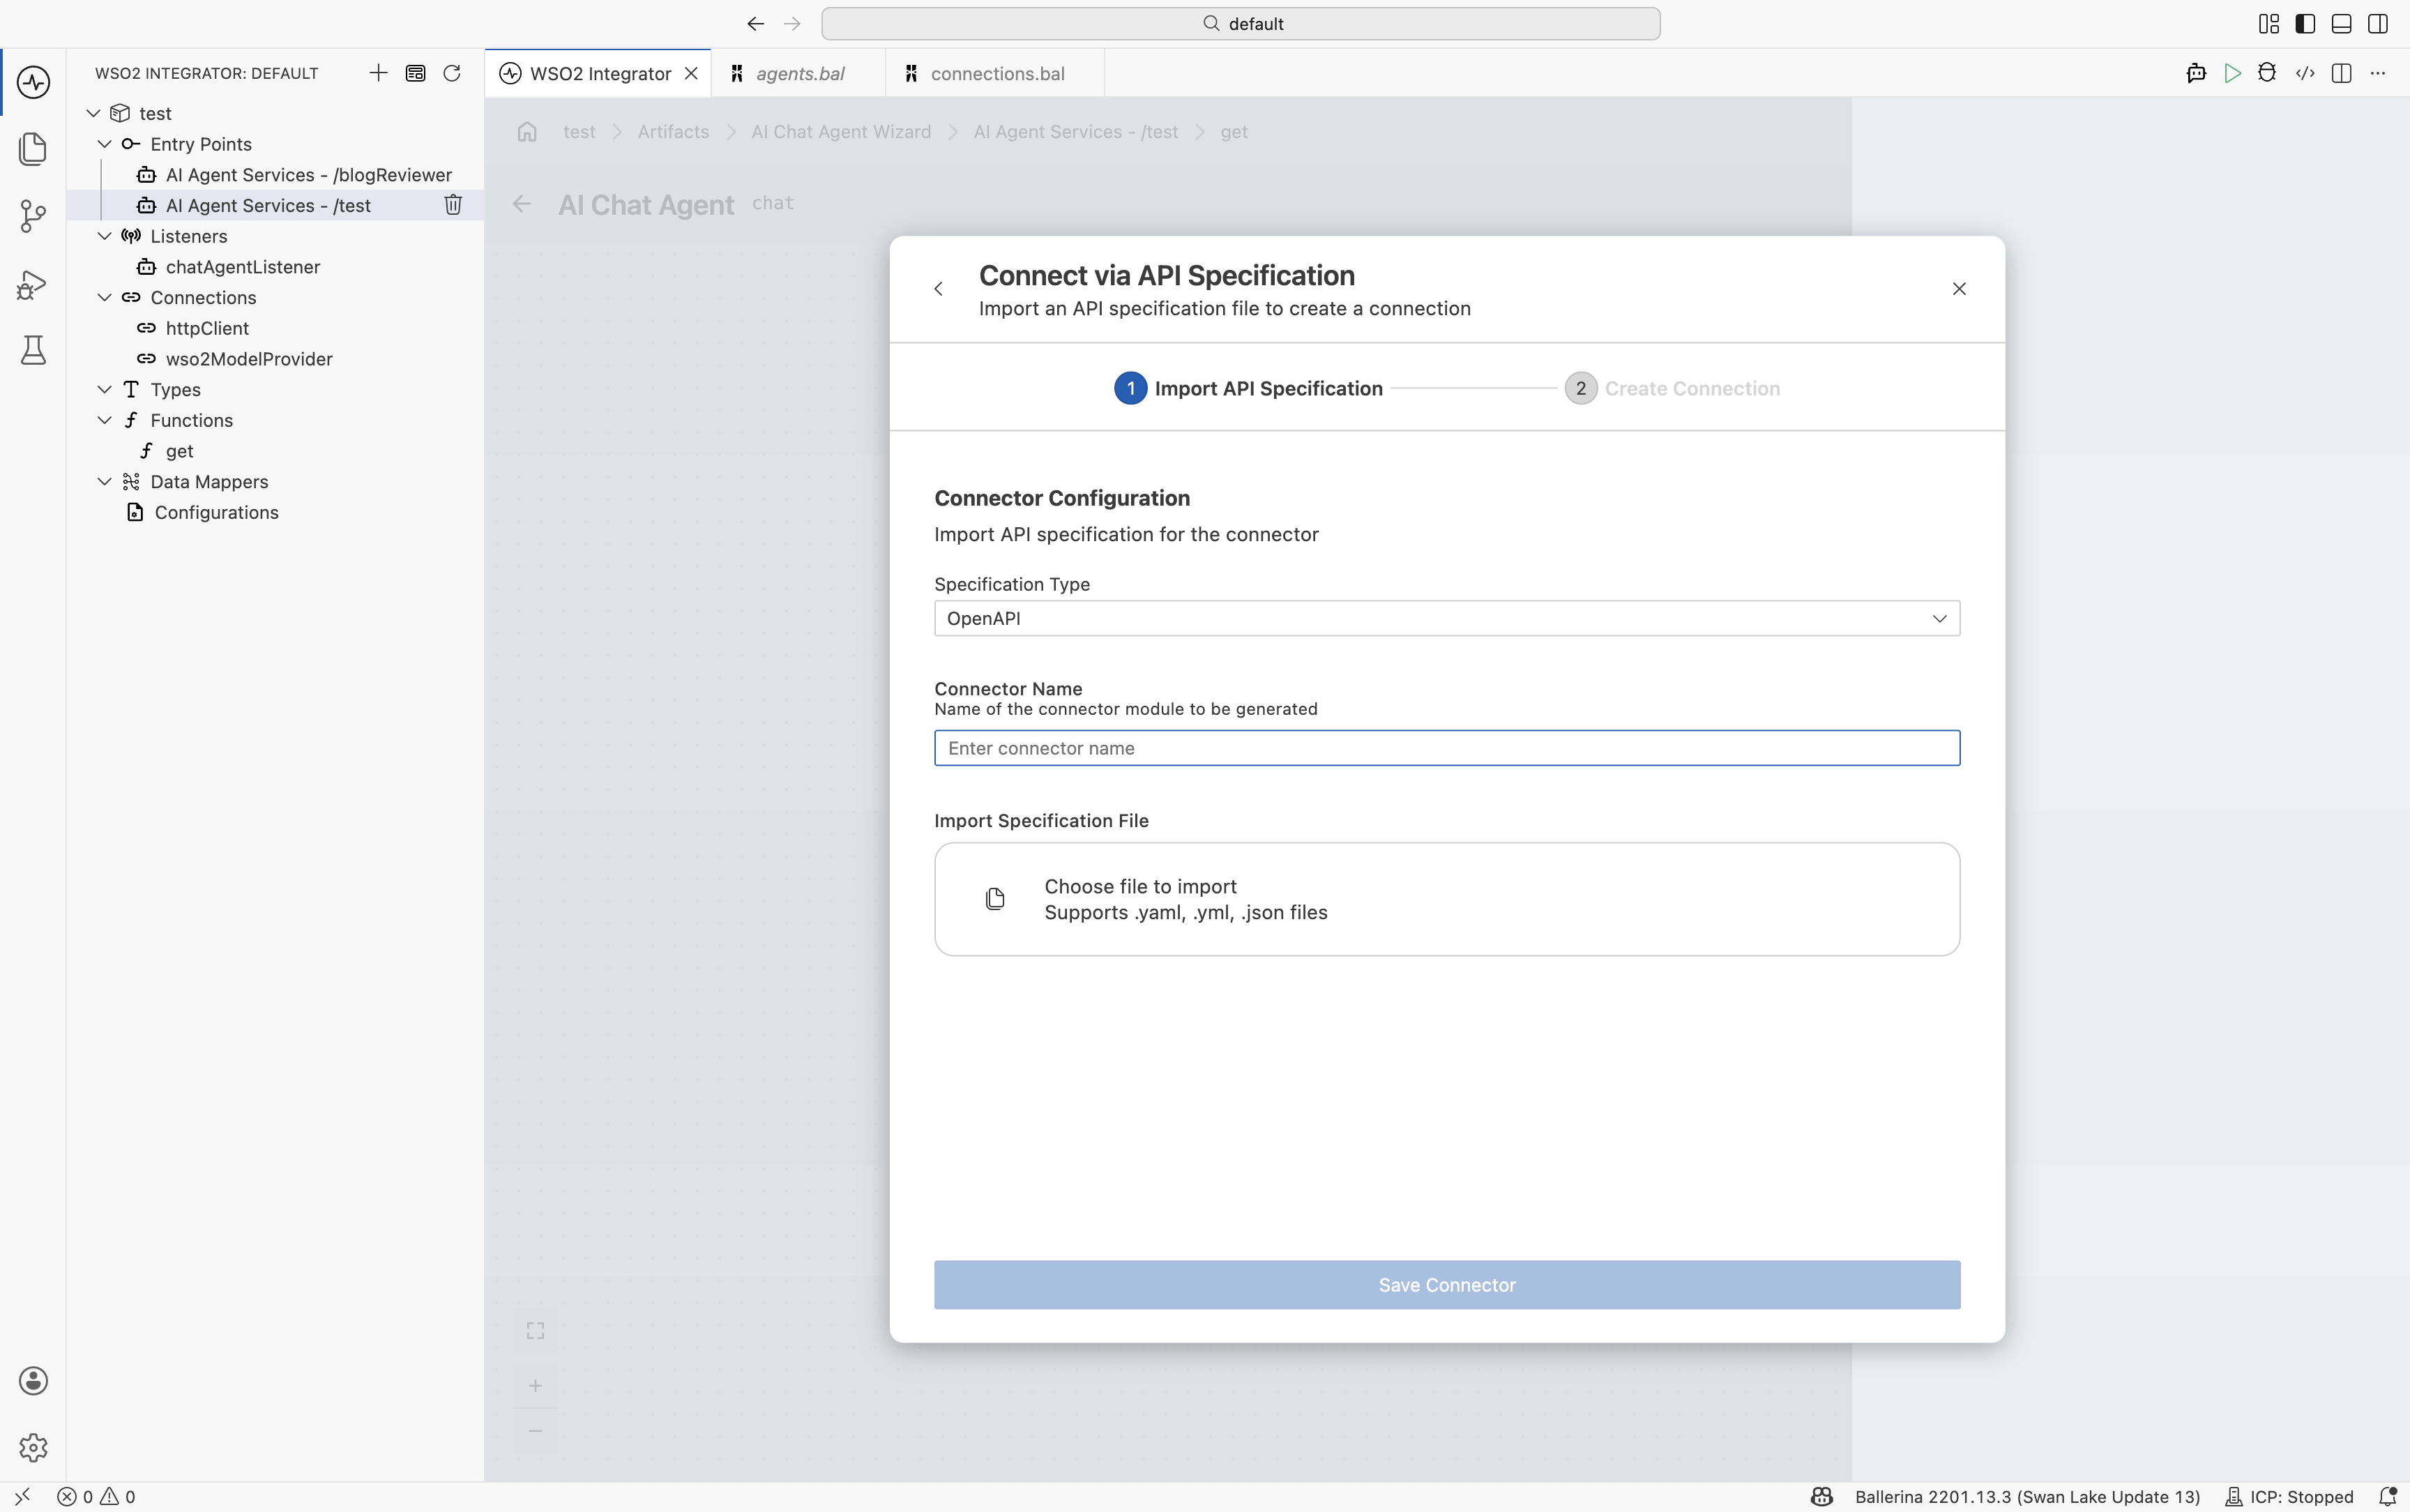
Task: Click the Ballerina version status item
Action: tap(2027, 1497)
